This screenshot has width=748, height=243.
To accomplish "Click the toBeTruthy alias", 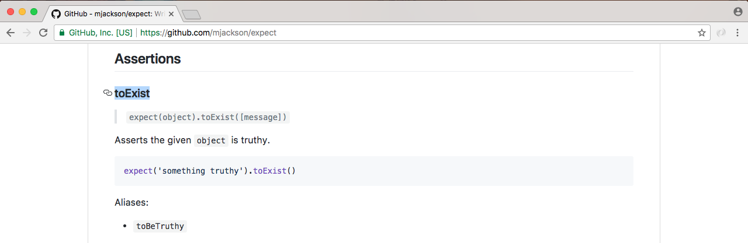I will [160, 226].
